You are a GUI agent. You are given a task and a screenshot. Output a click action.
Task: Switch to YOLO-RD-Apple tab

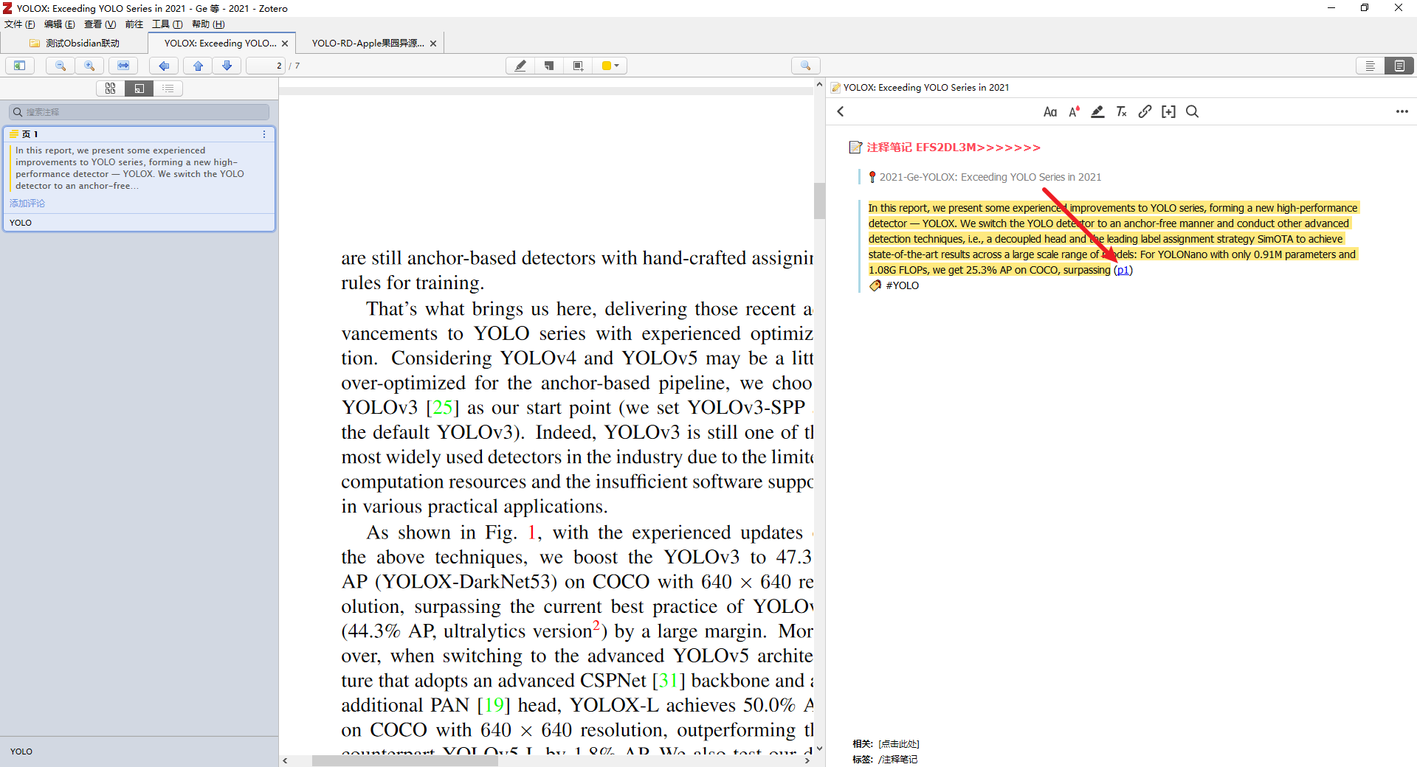click(368, 44)
